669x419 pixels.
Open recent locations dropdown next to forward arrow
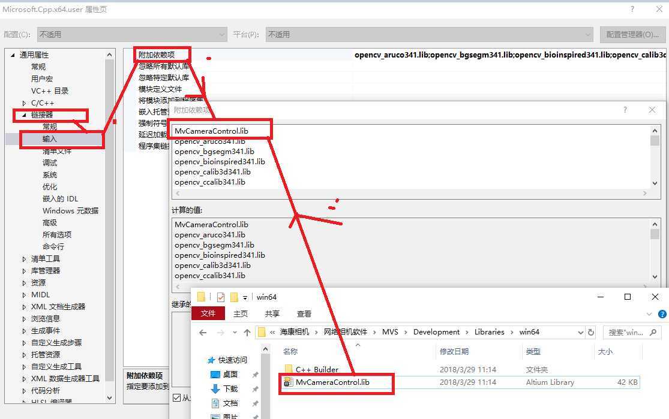(235, 333)
